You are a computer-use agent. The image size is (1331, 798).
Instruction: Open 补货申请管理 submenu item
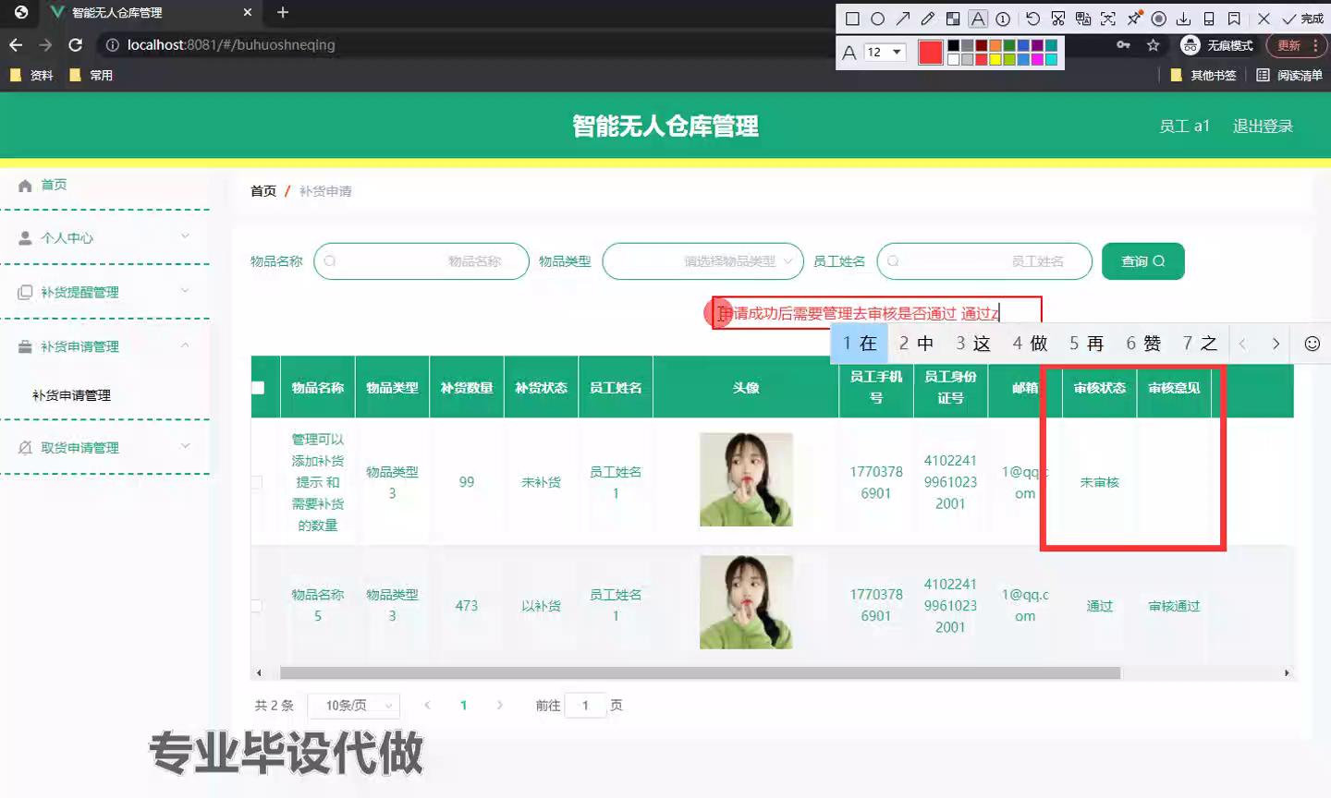[71, 395]
